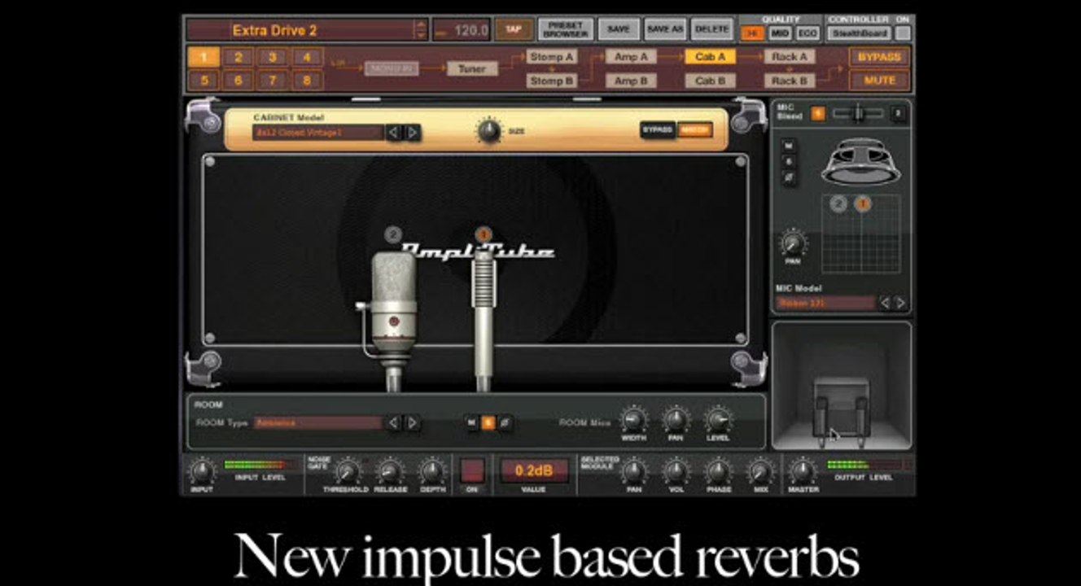Toggle the noise gate ON button
1081x586 pixels.
click(x=472, y=470)
